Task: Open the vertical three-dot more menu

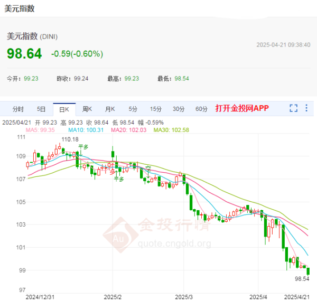Action: tap(306, 108)
